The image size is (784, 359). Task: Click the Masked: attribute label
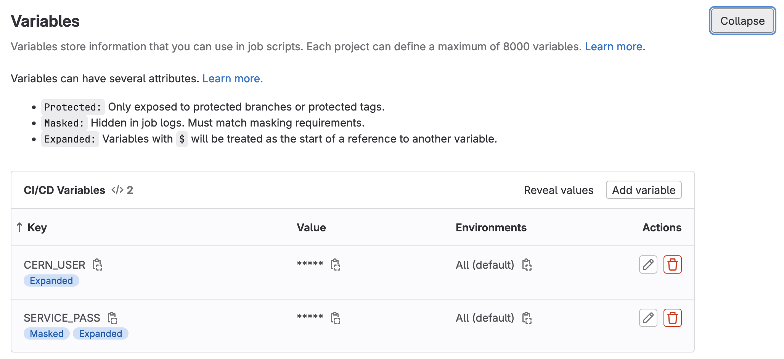click(x=64, y=123)
